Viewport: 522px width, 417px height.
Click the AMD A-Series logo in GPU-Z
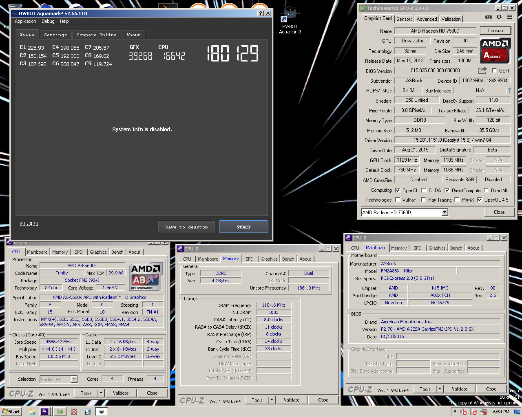click(495, 50)
